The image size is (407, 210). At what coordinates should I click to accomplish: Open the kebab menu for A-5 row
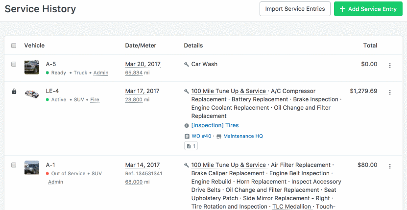(x=389, y=66)
